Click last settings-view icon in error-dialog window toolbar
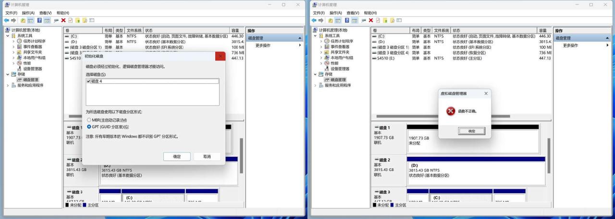 [x=399, y=20]
